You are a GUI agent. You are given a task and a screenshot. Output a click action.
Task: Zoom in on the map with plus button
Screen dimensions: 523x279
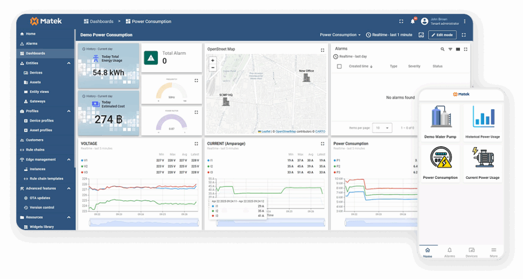pos(212,60)
